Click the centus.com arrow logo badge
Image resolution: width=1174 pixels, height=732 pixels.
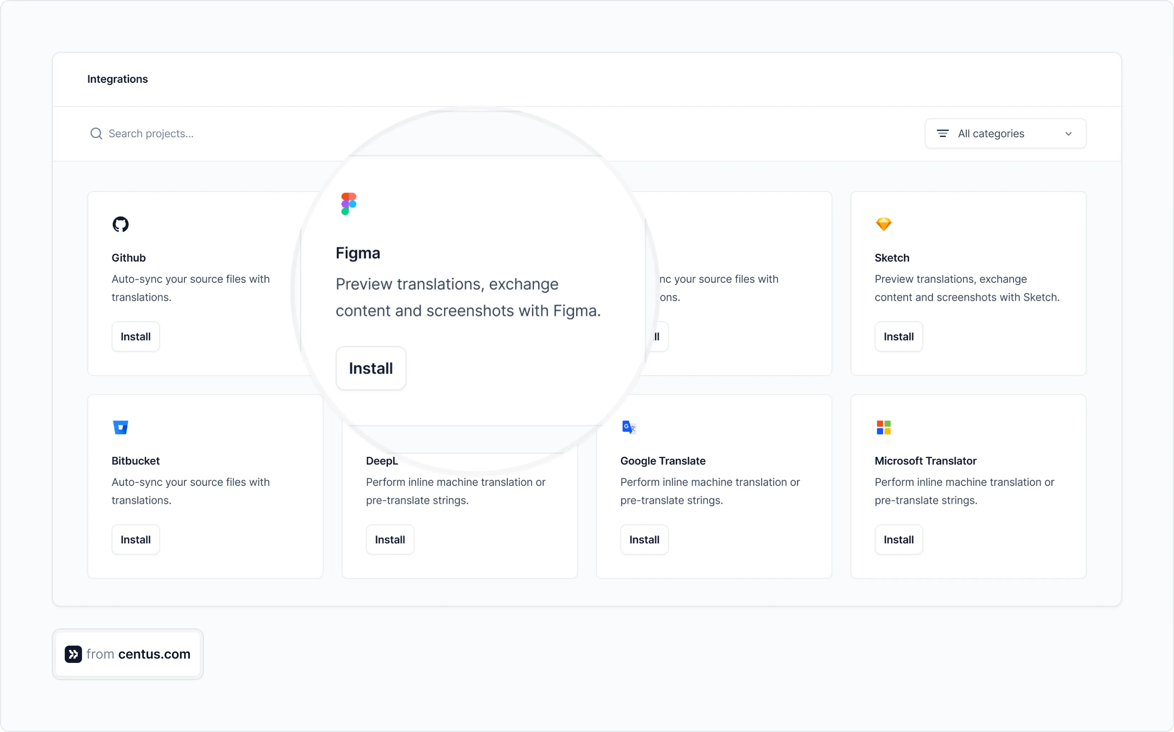[x=73, y=654]
